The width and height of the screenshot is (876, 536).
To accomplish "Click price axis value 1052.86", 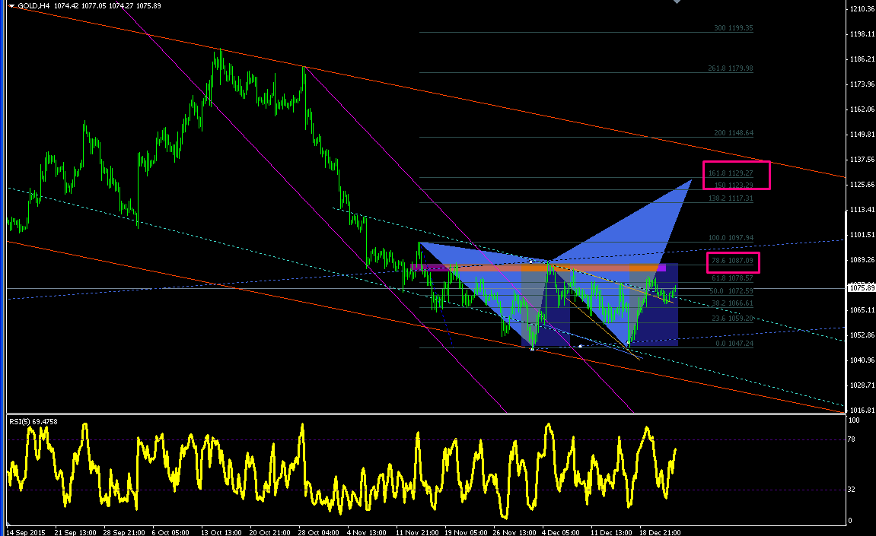I will 862,335.
